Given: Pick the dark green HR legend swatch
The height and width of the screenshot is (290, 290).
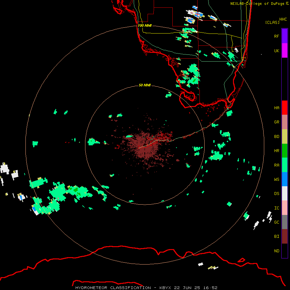Looking at the screenshot, I should click(x=285, y=151).
